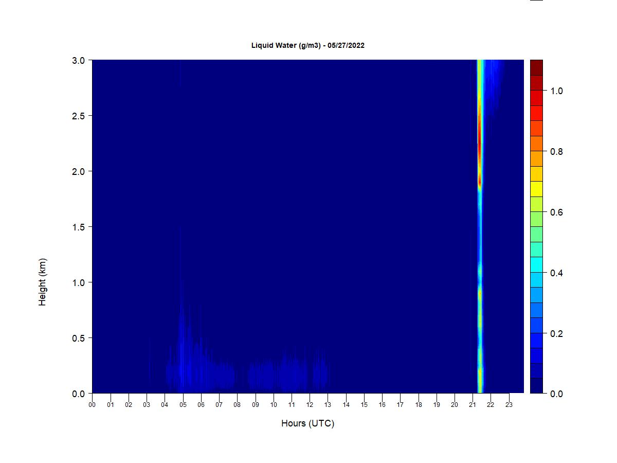Click colorbar scale value '0.4'
This screenshot has width=617, height=463.
pos(556,273)
